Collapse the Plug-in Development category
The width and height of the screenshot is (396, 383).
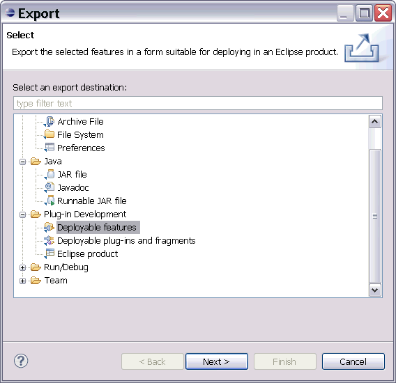tap(22, 214)
